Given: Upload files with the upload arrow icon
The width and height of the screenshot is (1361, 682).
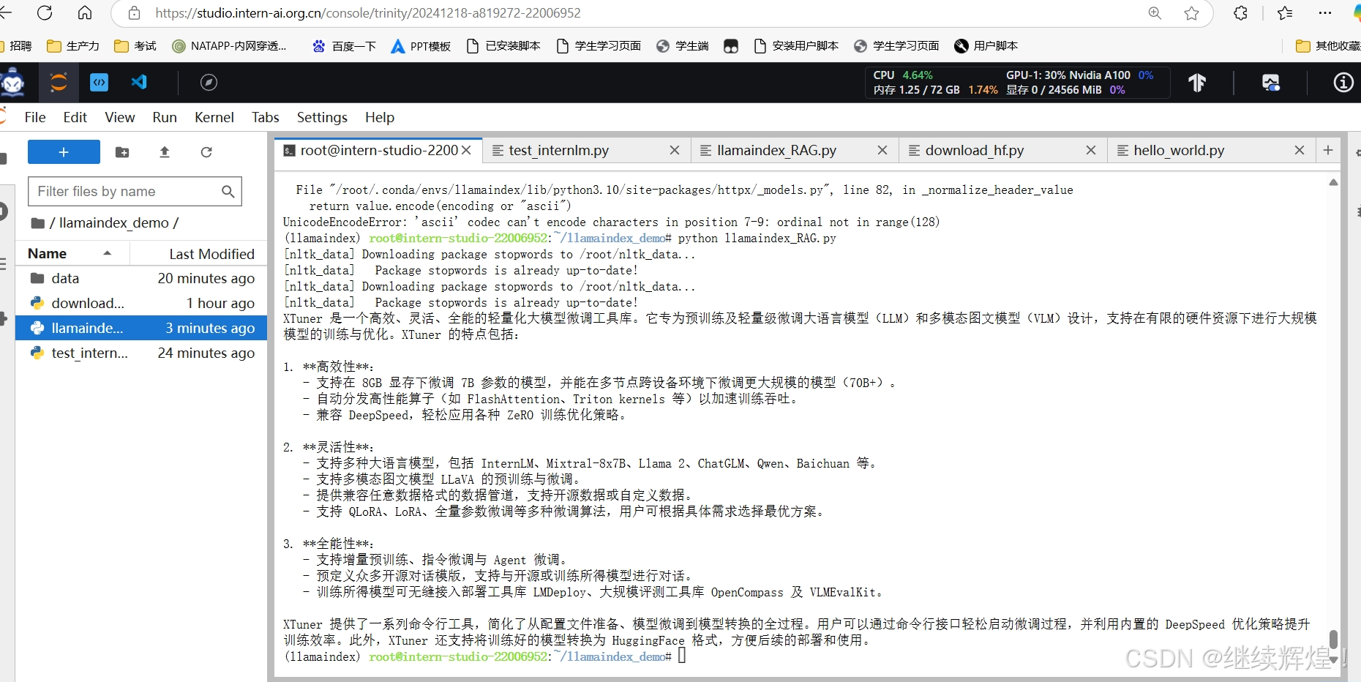Looking at the screenshot, I should 164,152.
